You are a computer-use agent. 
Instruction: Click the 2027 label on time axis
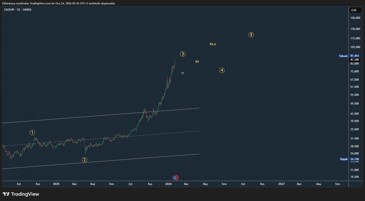pos(281,184)
